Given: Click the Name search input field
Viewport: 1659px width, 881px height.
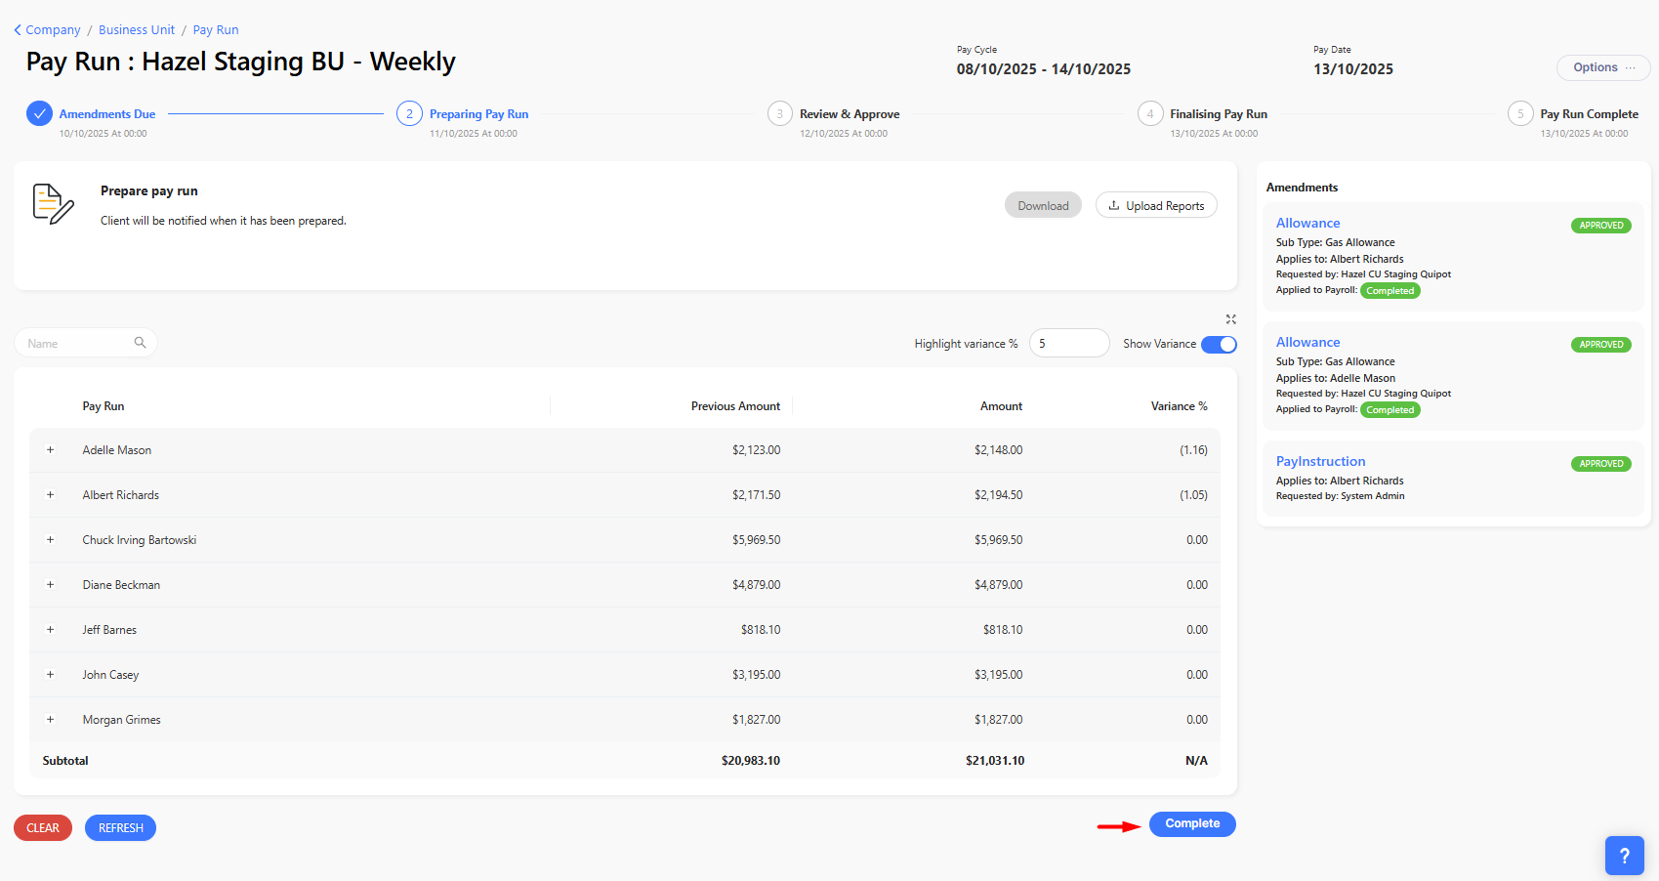Looking at the screenshot, I should [x=85, y=343].
